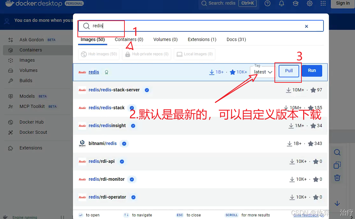Open the apps grid icon
The width and height of the screenshot is (355, 219).
323,3
